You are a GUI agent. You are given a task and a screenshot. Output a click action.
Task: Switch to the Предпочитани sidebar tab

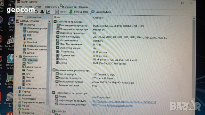pos(33,17)
